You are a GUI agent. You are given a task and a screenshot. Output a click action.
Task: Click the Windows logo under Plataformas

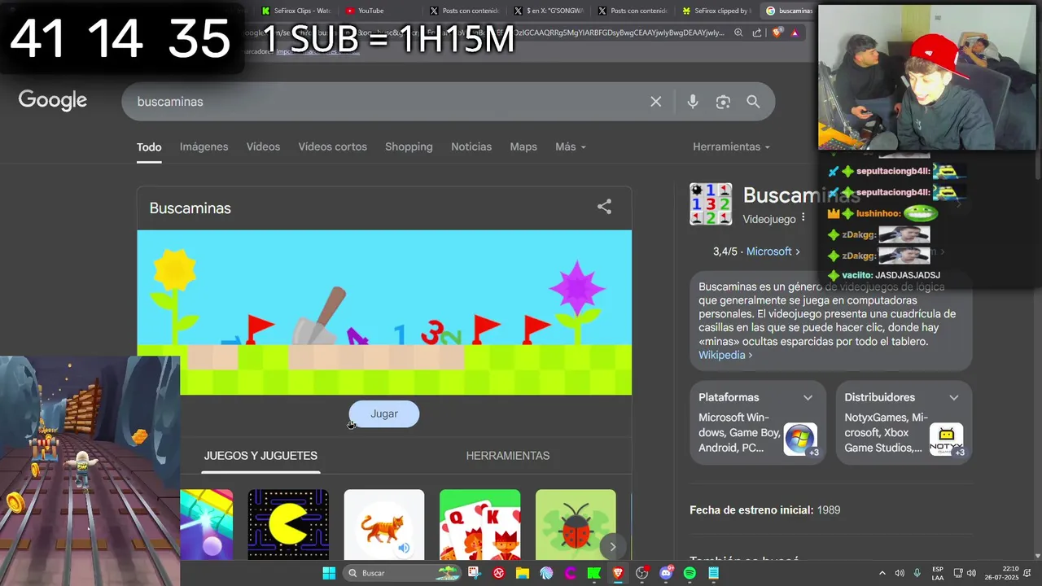click(x=800, y=439)
